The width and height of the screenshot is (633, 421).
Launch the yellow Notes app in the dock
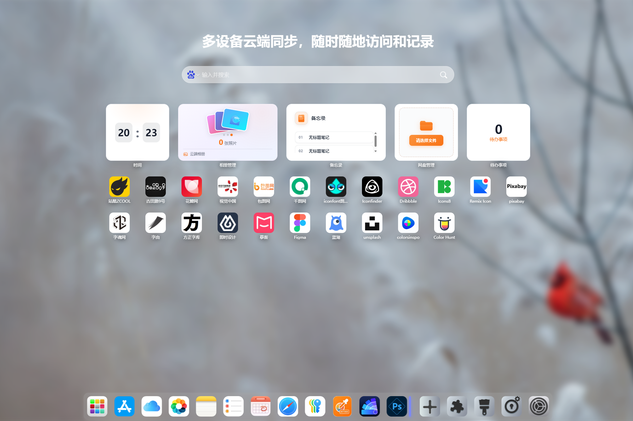point(206,406)
